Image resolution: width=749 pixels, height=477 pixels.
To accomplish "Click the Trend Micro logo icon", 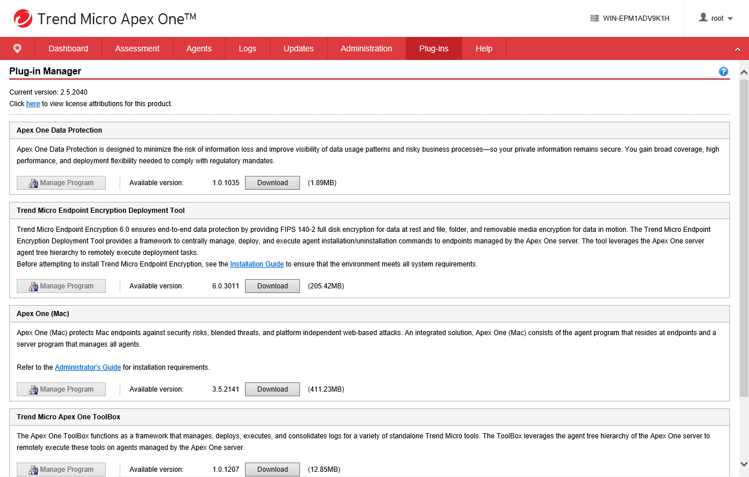I will click(x=23, y=18).
